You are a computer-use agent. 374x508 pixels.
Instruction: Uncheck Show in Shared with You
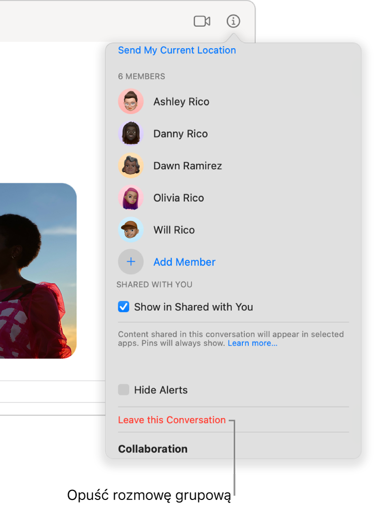(x=123, y=307)
